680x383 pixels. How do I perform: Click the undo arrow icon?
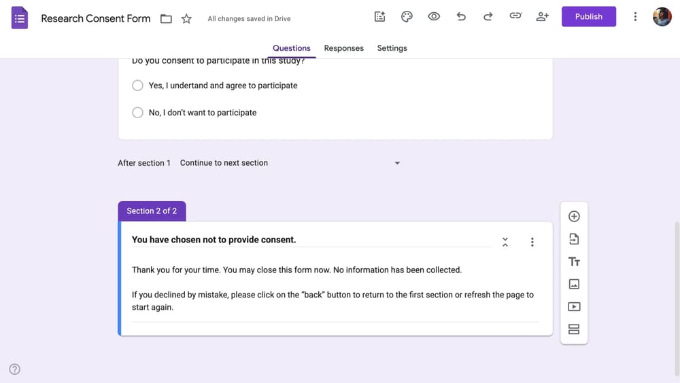(x=461, y=17)
